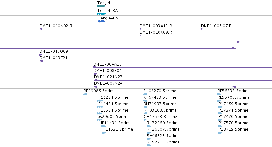Click the DME1-004A16 label
272x147 pixels.
(107, 64)
